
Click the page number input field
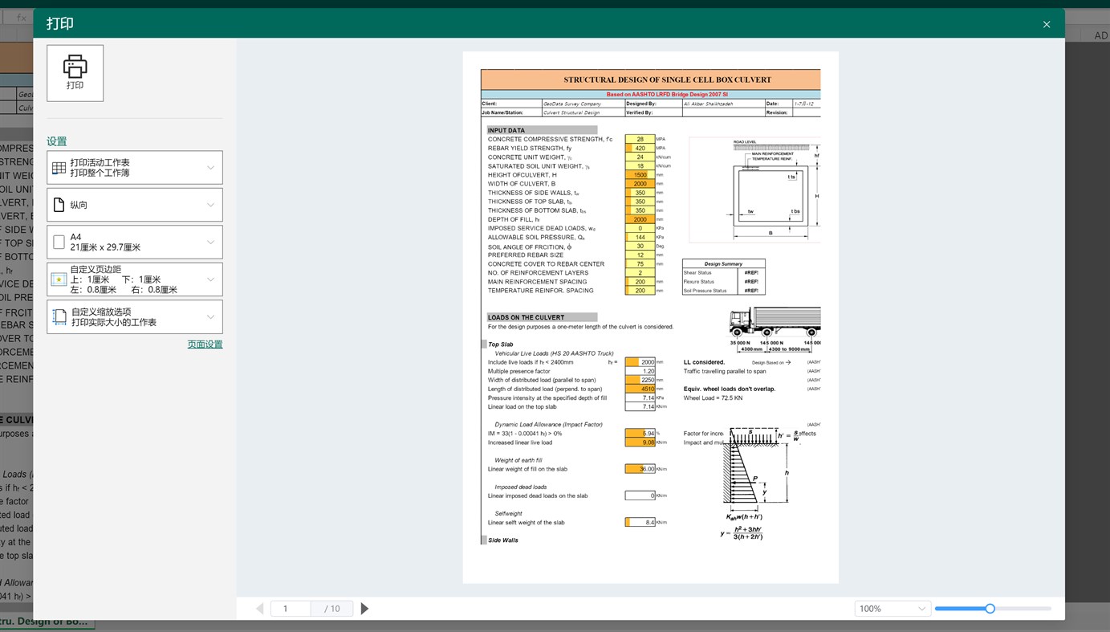[290, 607]
